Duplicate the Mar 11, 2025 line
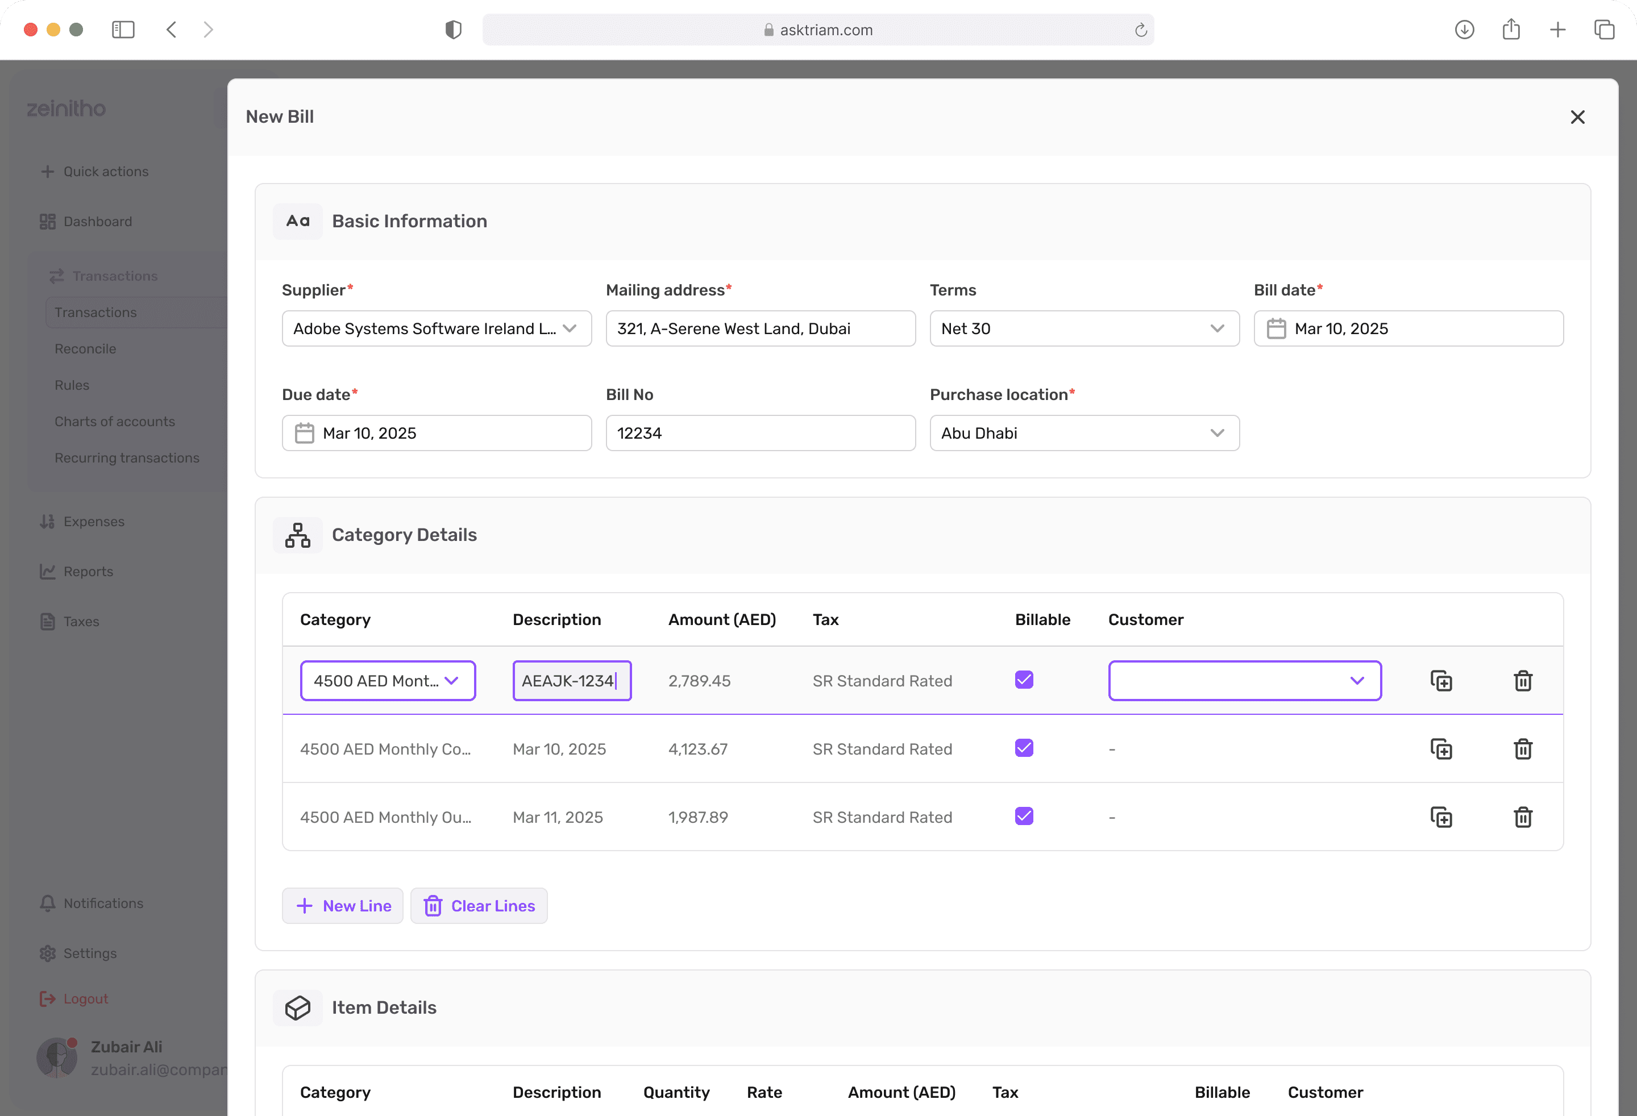This screenshot has height=1116, width=1637. click(1441, 818)
